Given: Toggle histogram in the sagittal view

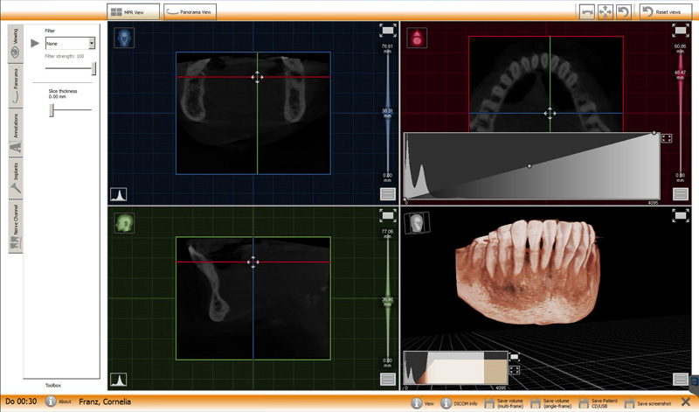Looking at the screenshot, I should click(117, 380).
